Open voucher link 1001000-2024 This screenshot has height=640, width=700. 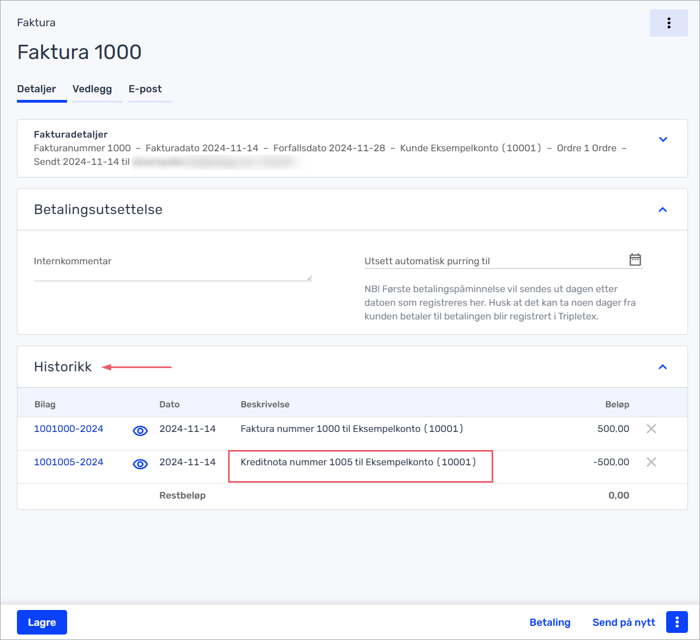69,429
